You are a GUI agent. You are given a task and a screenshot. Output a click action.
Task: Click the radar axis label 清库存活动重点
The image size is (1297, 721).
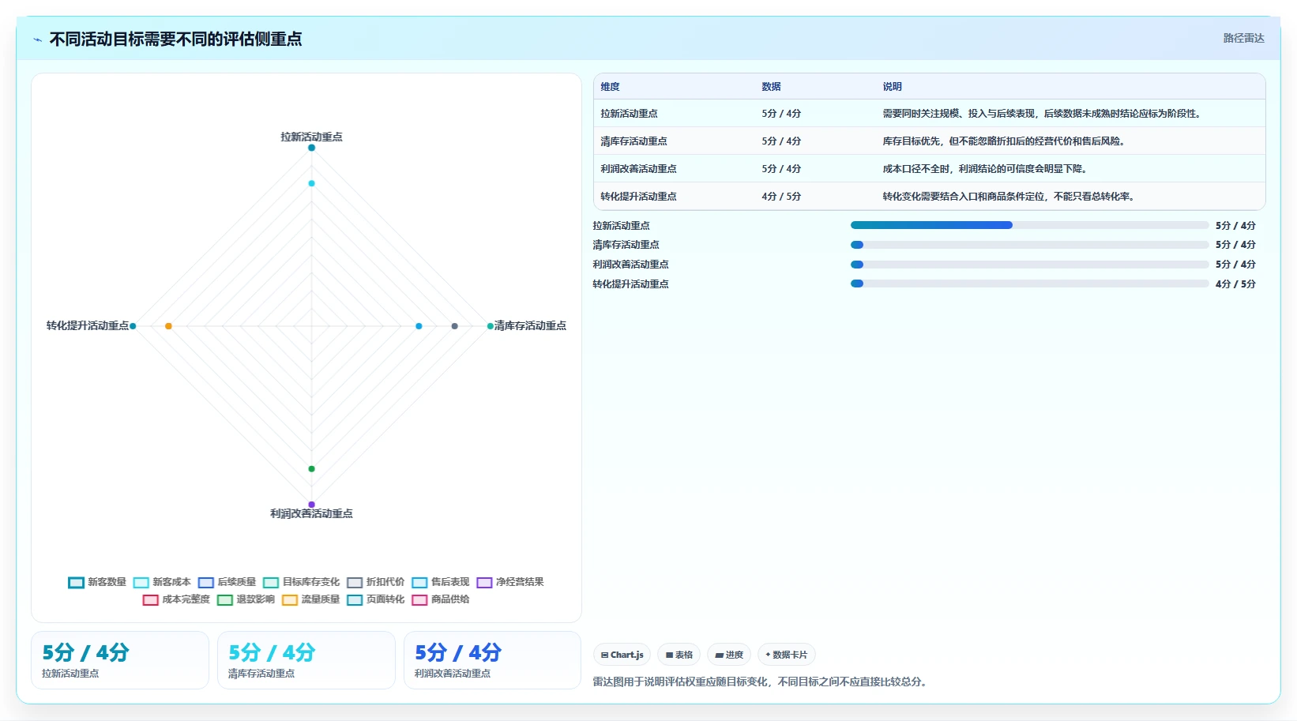click(x=530, y=326)
